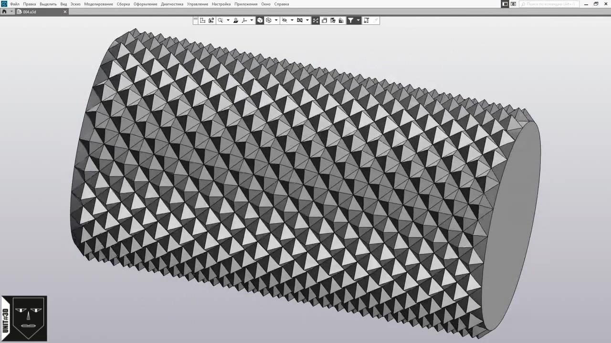611x343 pixels.
Task: Expand dropdown arrow next to home icon
Action: tap(11, 12)
